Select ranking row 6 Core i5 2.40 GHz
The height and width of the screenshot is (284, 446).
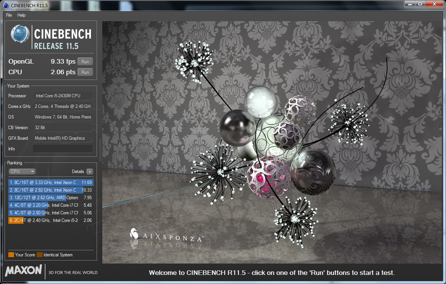tap(51, 220)
